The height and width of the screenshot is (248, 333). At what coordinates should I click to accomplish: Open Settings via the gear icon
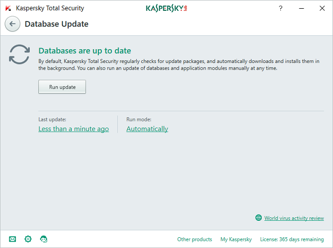tap(28, 239)
